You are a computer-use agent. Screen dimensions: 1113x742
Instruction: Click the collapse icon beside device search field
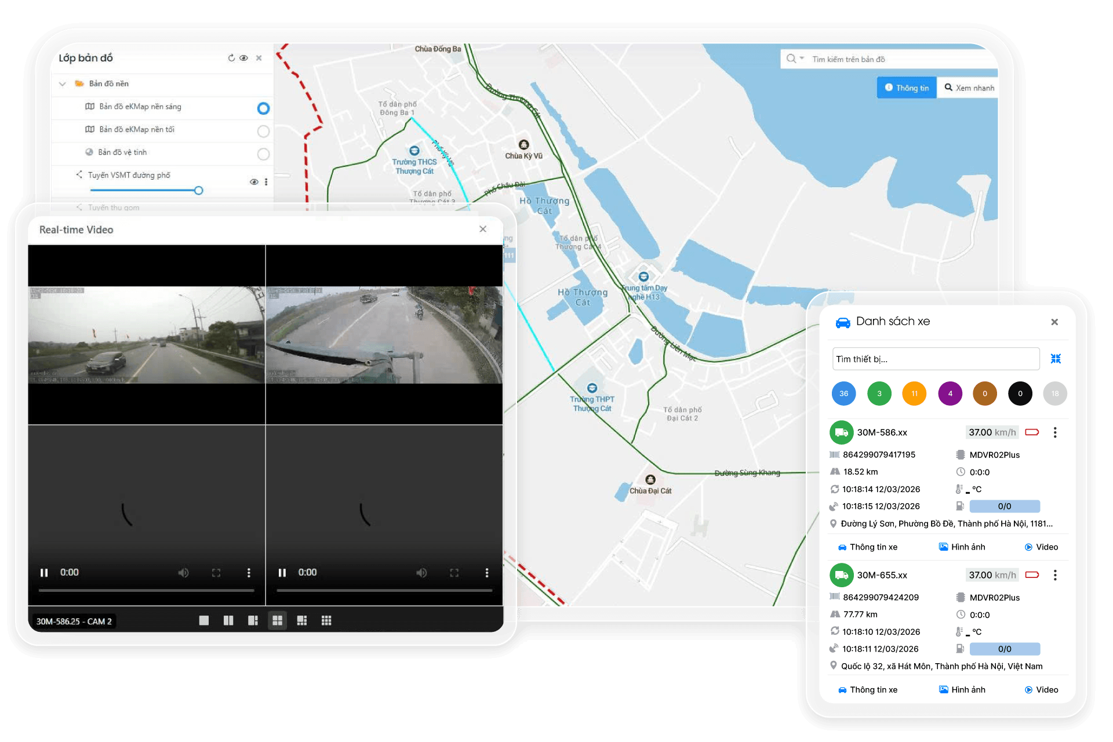[1056, 359]
